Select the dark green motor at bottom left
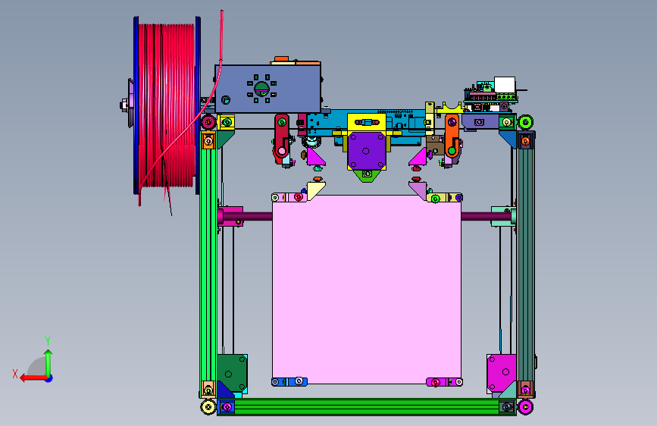 pos(232,373)
